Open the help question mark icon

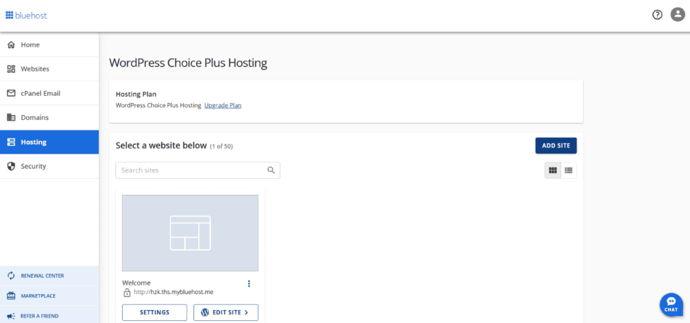tap(657, 15)
